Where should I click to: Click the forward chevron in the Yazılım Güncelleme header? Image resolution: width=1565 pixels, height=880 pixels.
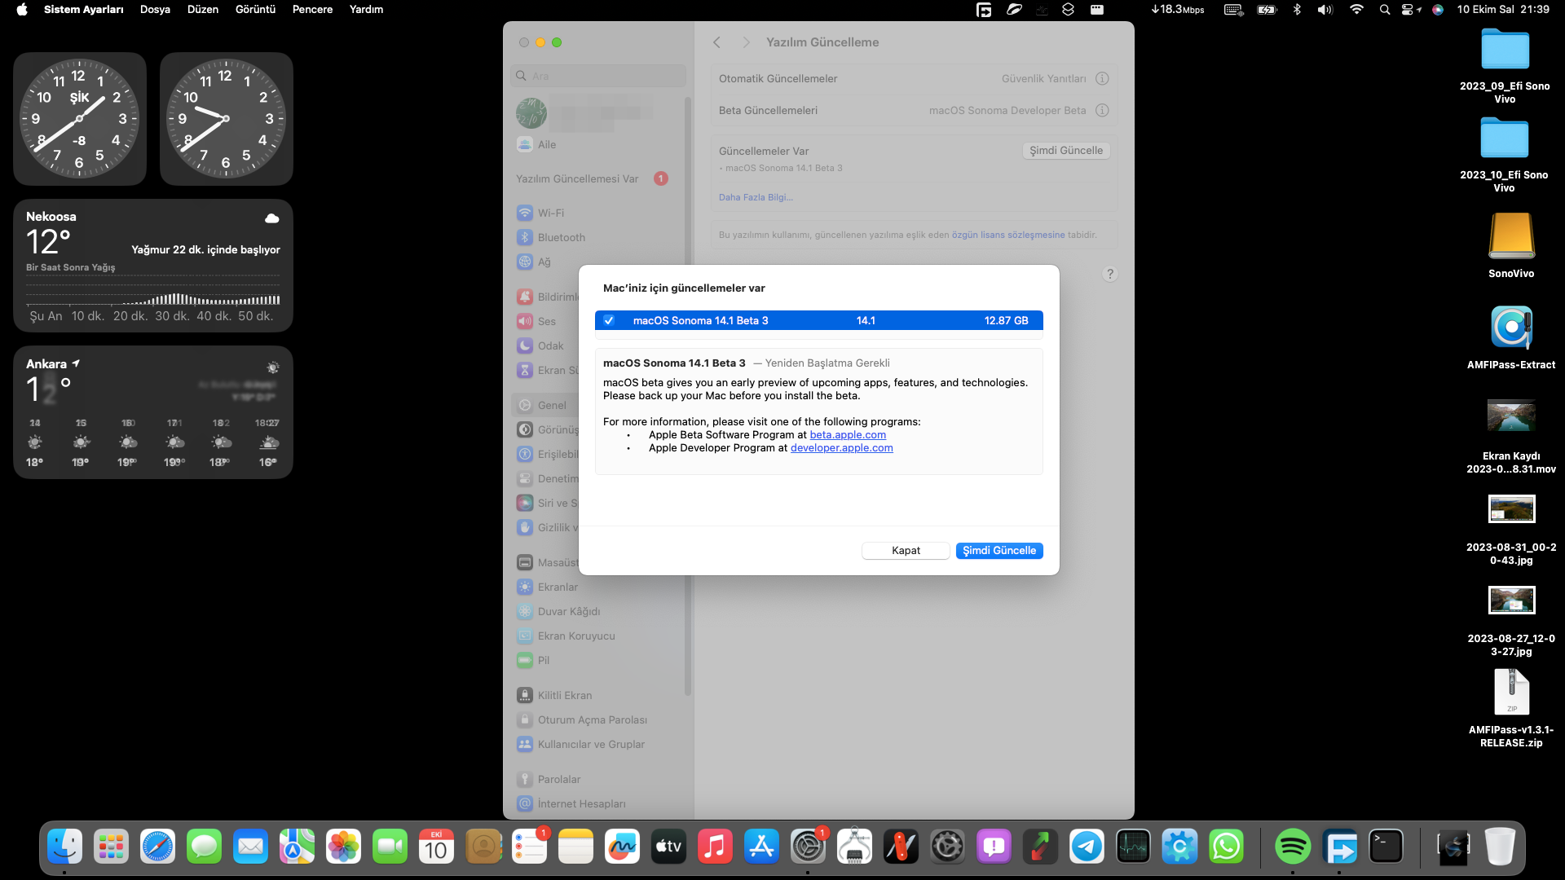(746, 42)
